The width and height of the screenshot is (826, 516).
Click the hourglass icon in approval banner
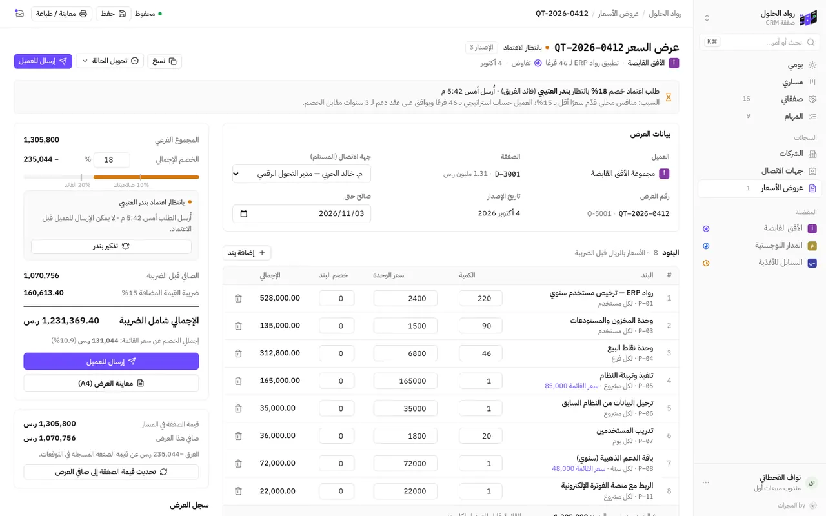click(x=669, y=97)
